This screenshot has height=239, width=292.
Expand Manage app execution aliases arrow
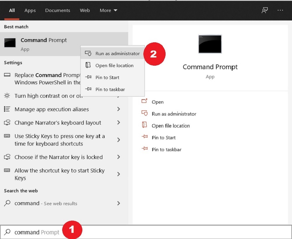(x=119, y=109)
